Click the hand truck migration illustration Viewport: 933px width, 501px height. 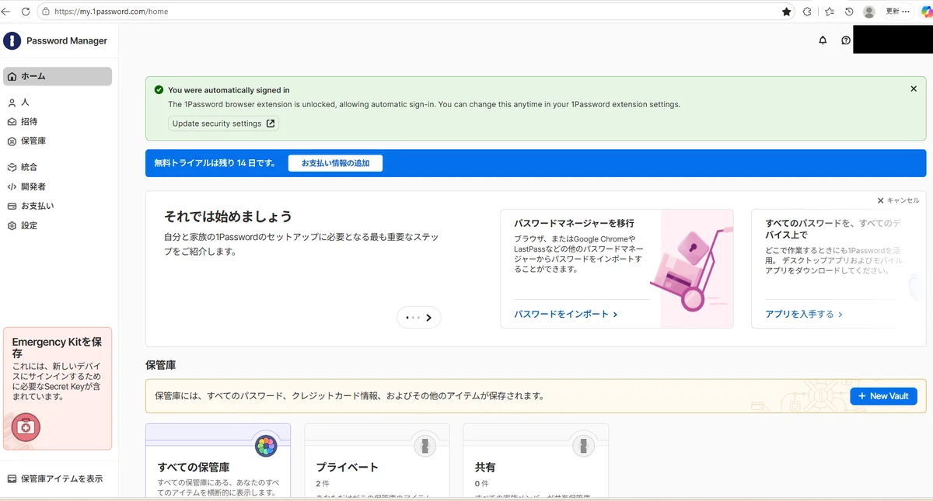pos(690,268)
